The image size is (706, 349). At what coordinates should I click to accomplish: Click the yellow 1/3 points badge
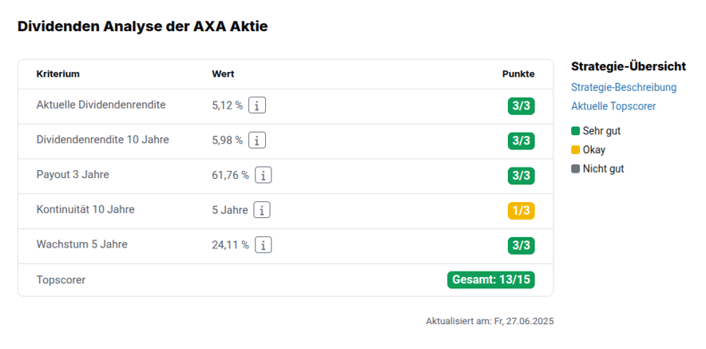click(522, 211)
